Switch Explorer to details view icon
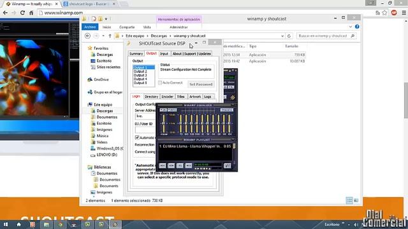408x229 pixels. coord(349,200)
